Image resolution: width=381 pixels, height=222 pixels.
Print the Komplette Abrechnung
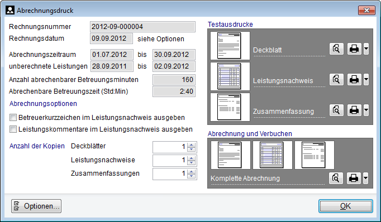click(354, 178)
